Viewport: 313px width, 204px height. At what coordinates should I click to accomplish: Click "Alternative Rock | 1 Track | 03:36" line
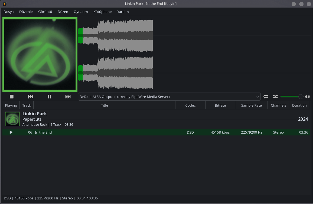(48, 125)
